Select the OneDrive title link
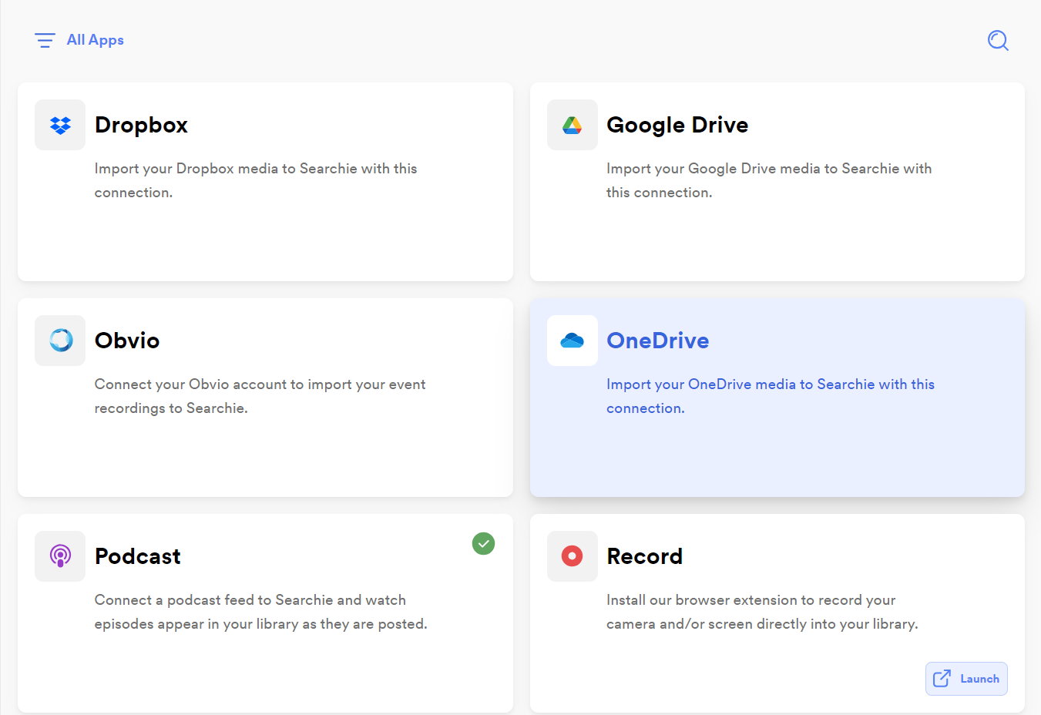Image resolution: width=1041 pixels, height=715 pixels. click(x=657, y=341)
